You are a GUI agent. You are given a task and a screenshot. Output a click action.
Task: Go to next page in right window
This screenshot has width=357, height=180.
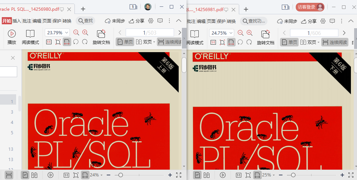344,33
